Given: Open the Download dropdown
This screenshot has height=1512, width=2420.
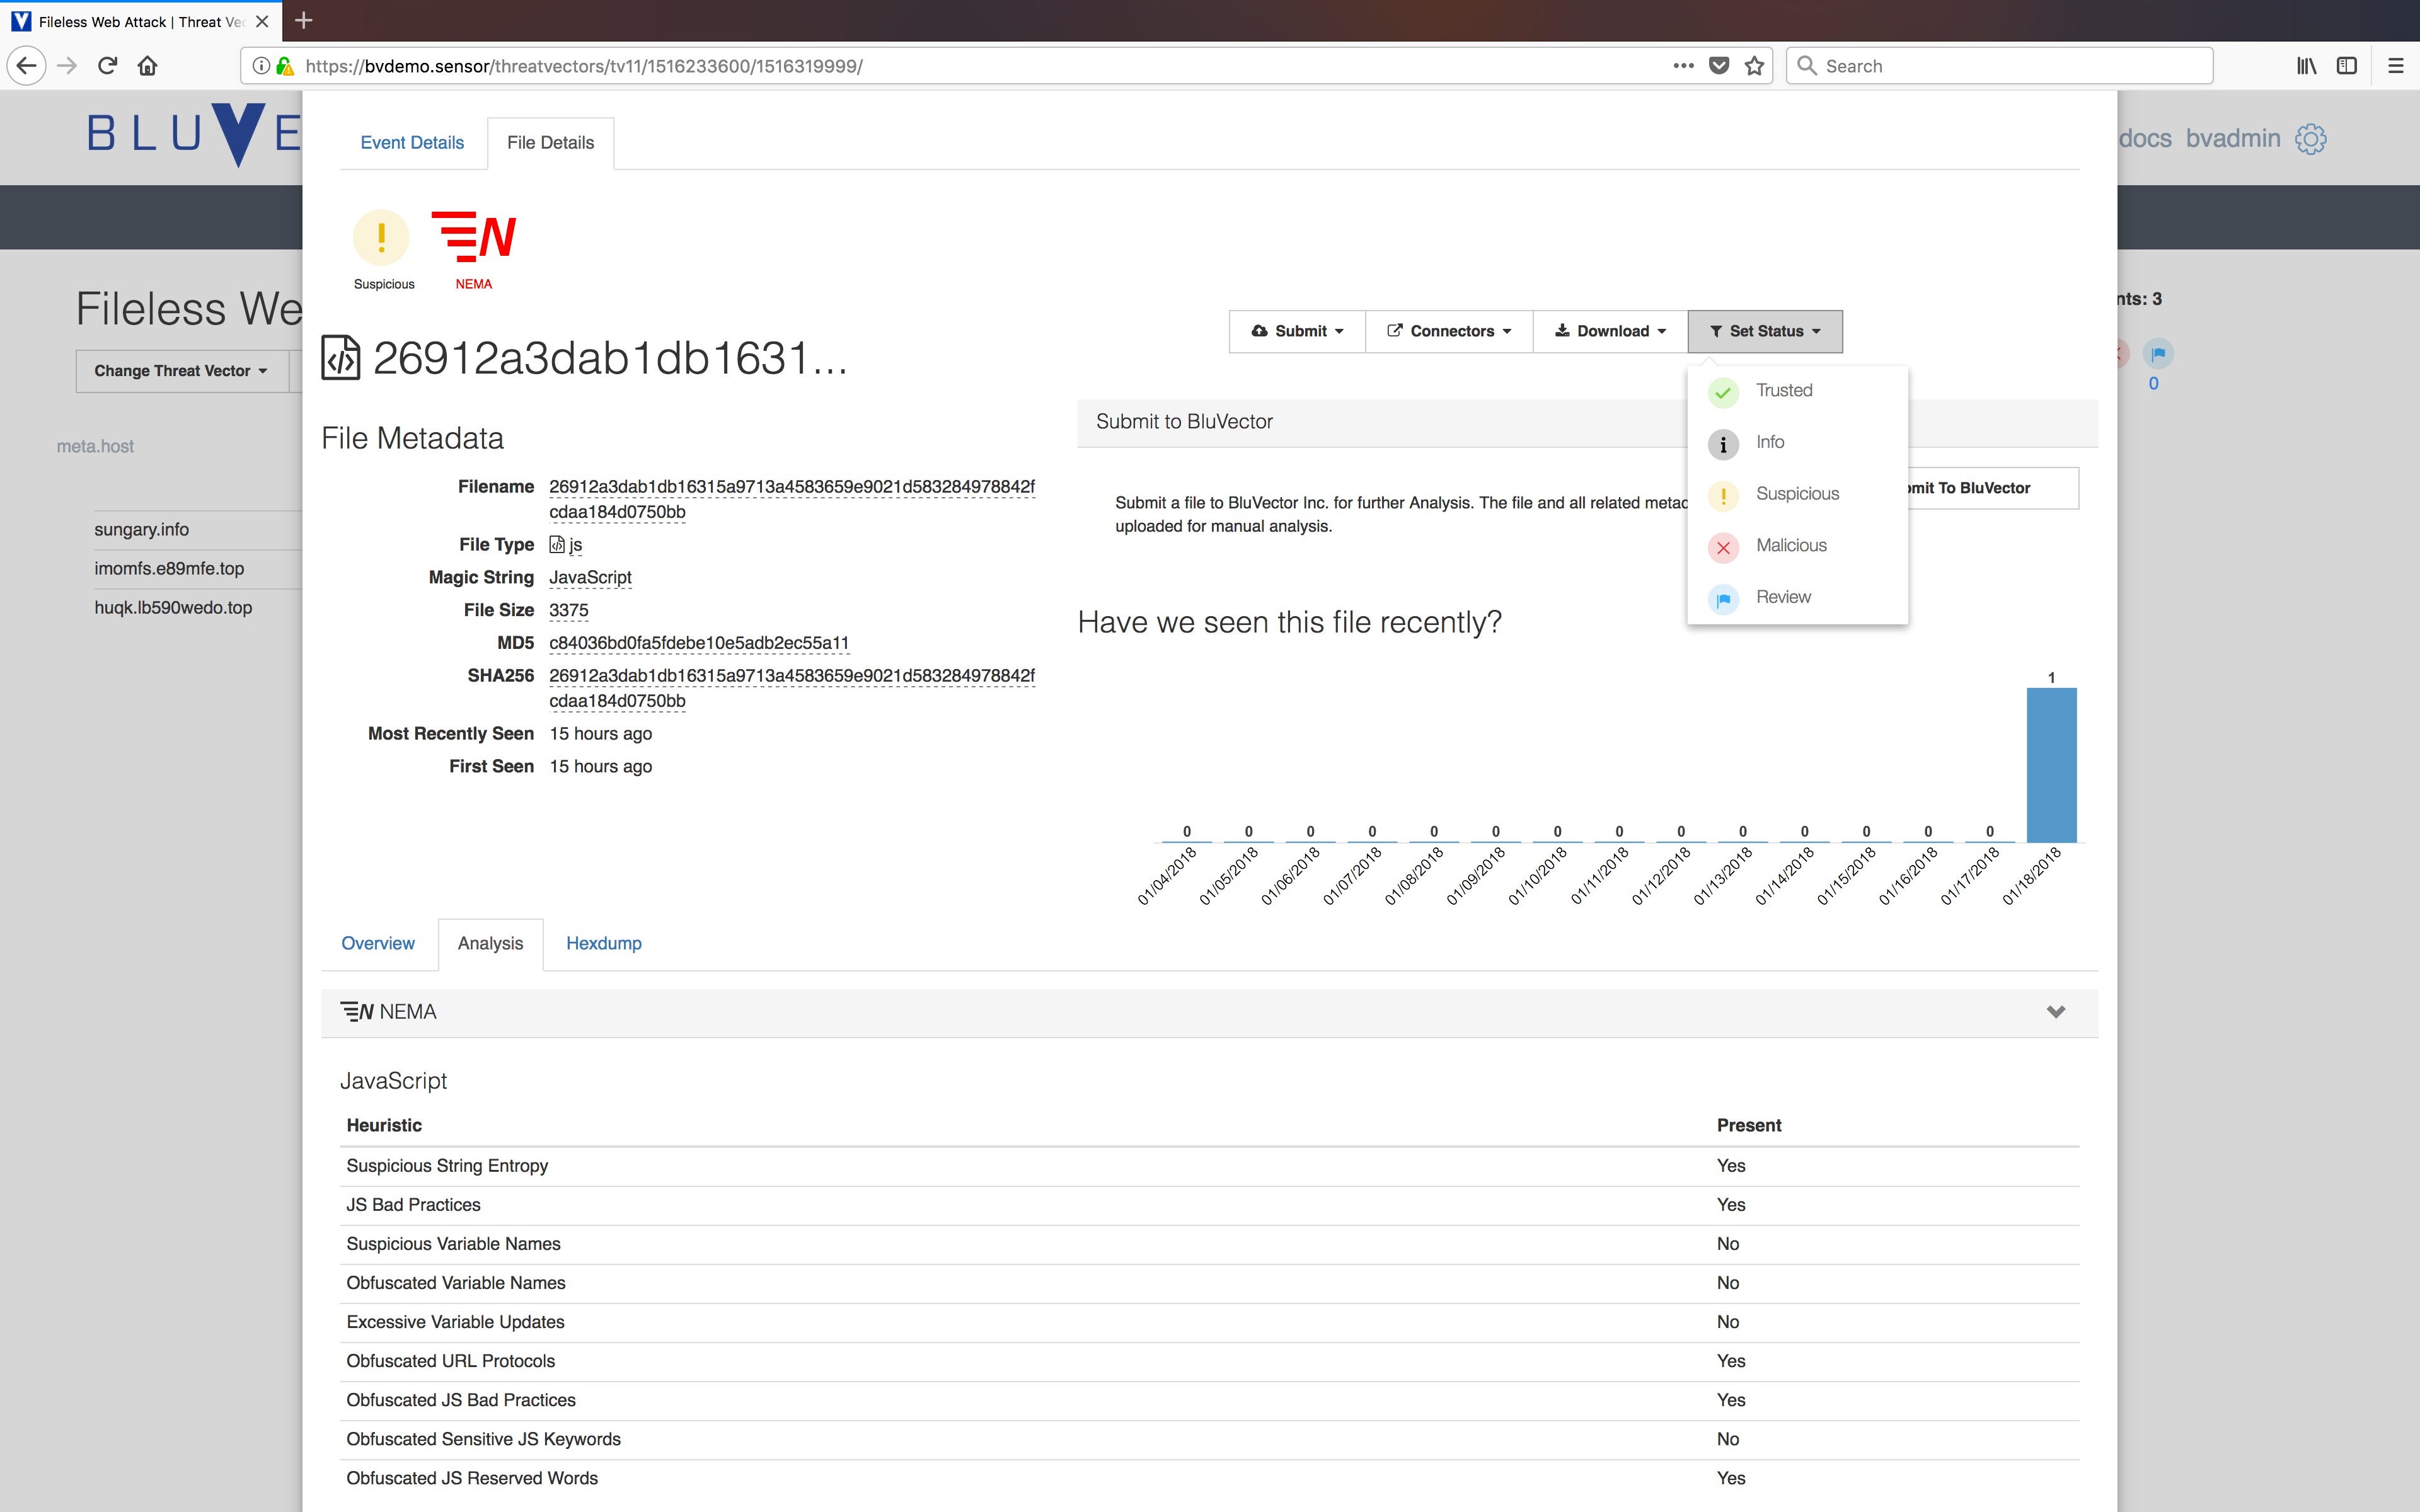Looking at the screenshot, I should point(1610,331).
